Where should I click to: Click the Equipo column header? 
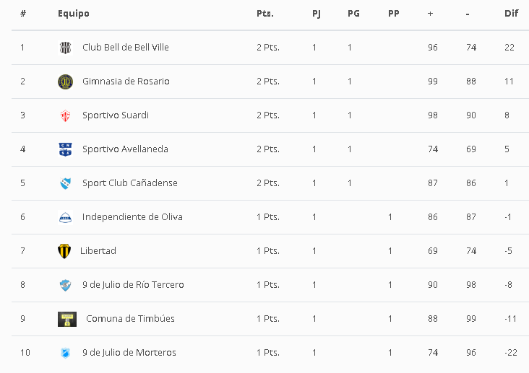74,14
